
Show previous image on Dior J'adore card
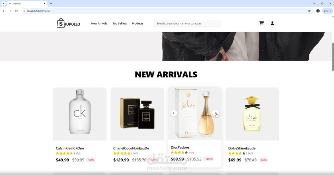tap(174, 113)
